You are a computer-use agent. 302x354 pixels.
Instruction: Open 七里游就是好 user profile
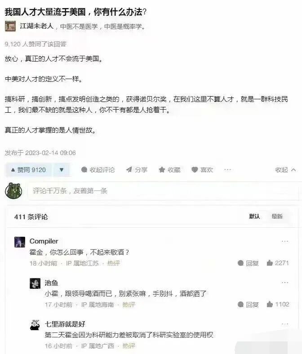pyautogui.click(x=65, y=324)
